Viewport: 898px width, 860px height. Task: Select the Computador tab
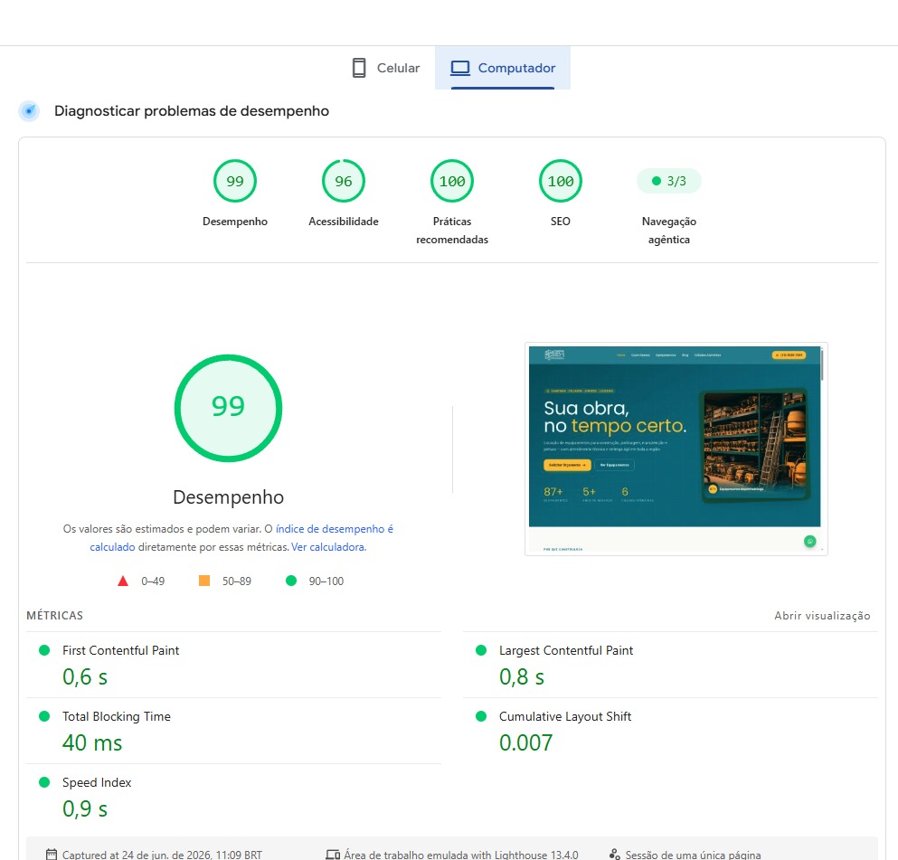502,68
